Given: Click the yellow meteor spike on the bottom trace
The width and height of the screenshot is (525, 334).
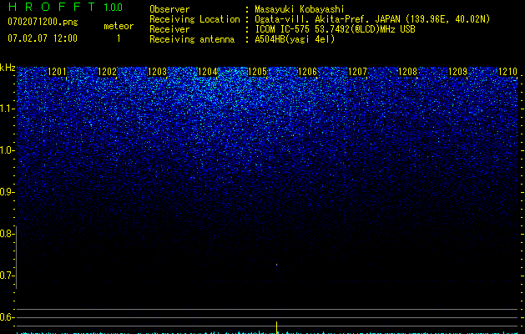Looking at the screenshot, I should pos(277,327).
